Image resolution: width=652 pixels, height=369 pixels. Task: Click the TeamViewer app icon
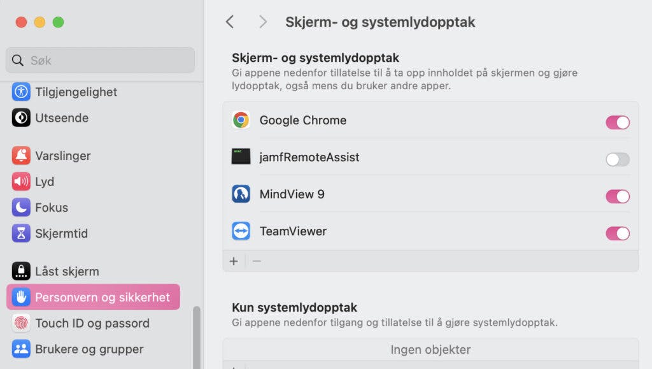pos(241,231)
